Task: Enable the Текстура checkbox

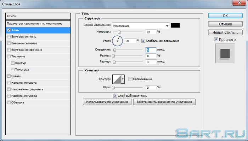Action: tap(13, 69)
